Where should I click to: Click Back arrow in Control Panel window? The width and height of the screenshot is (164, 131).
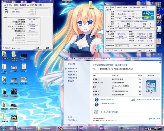(x=66, y=59)
